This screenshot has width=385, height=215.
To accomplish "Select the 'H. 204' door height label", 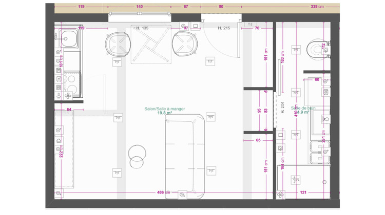I will 282,107.
